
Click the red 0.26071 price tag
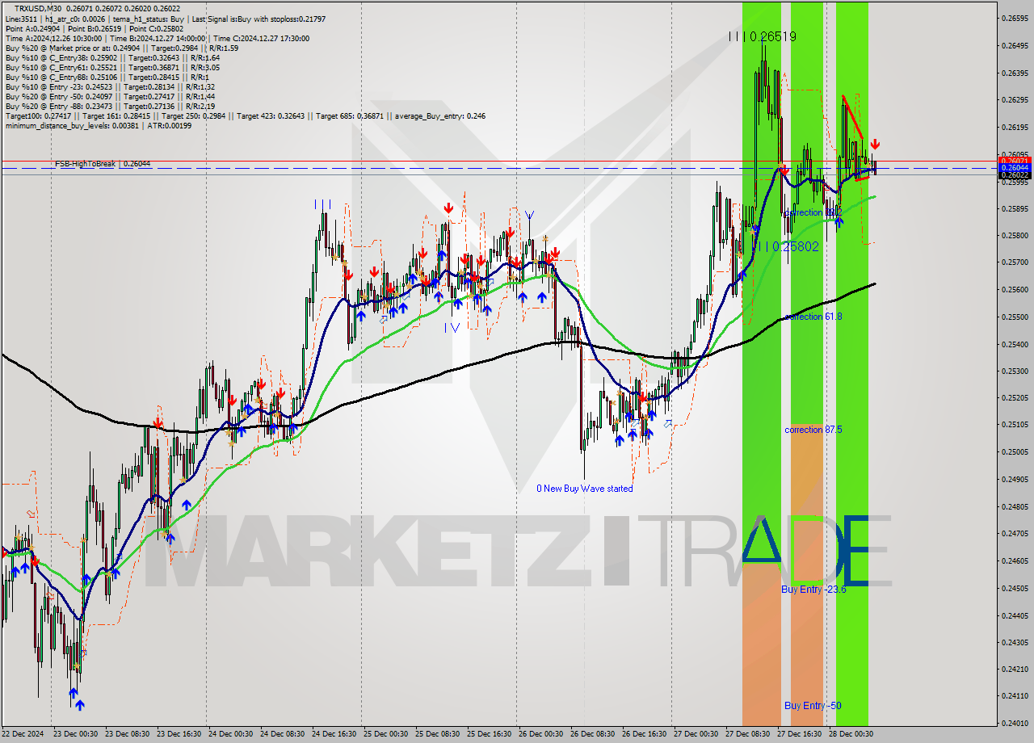pyautogui.click(x=1015, y=161)
